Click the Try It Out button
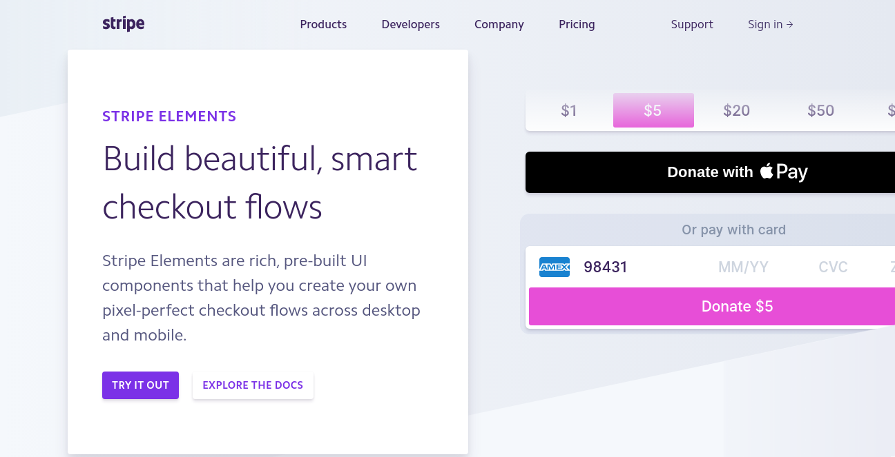The height and width of the screenshot is (457, 895). (x=140, y=385)
